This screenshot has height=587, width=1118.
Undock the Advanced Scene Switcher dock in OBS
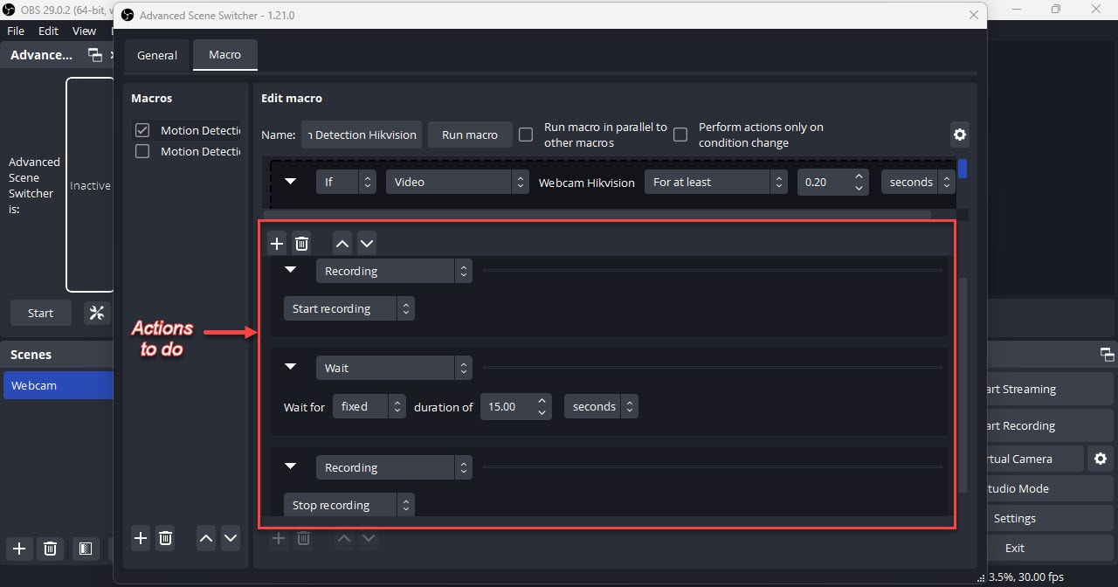coord(95,55)
